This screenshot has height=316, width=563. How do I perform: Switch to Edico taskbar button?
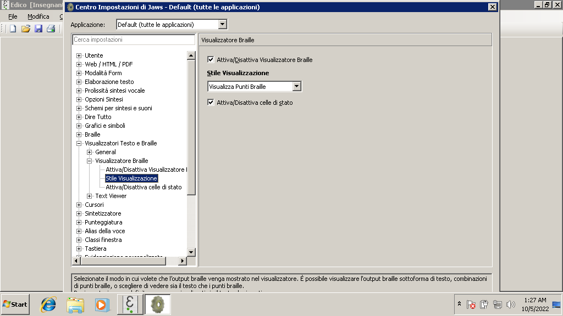130,304
